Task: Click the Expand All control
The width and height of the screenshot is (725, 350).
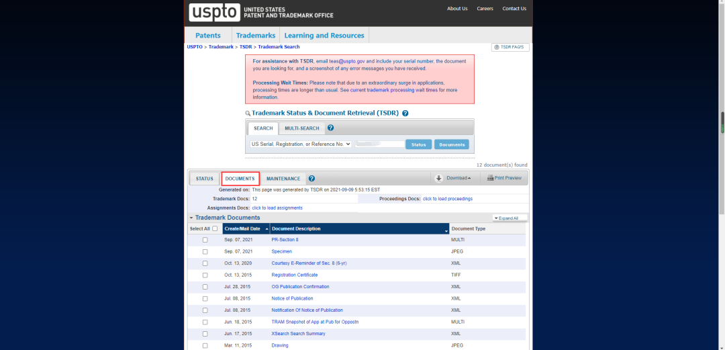Action: [510, 218]
